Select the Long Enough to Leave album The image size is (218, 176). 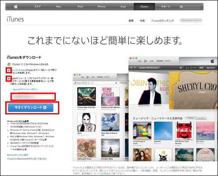click(x=142, y=131)
